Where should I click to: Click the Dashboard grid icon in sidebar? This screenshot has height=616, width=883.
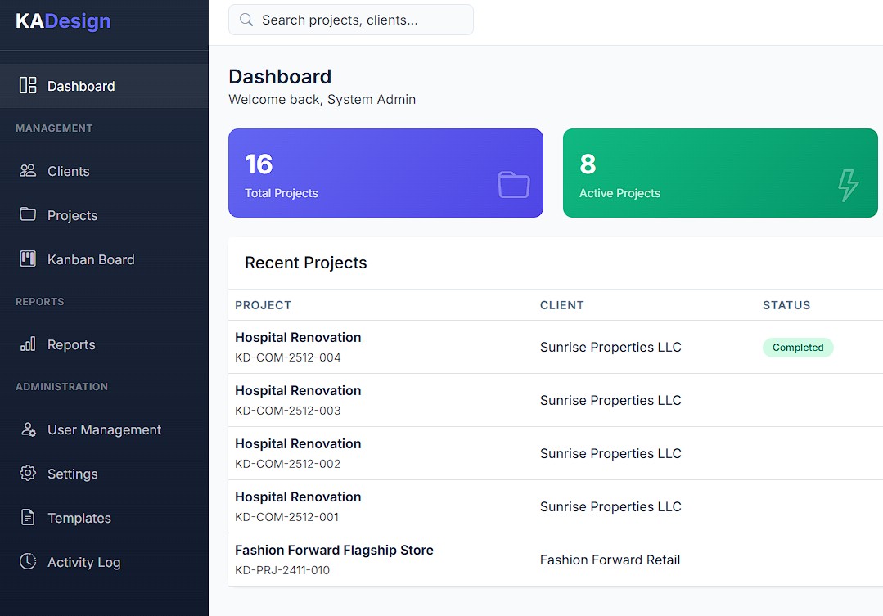click(x=28, y=86)
